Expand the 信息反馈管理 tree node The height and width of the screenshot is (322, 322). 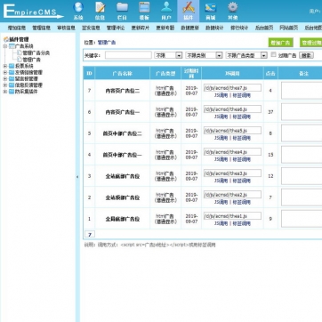pos(4,85)
